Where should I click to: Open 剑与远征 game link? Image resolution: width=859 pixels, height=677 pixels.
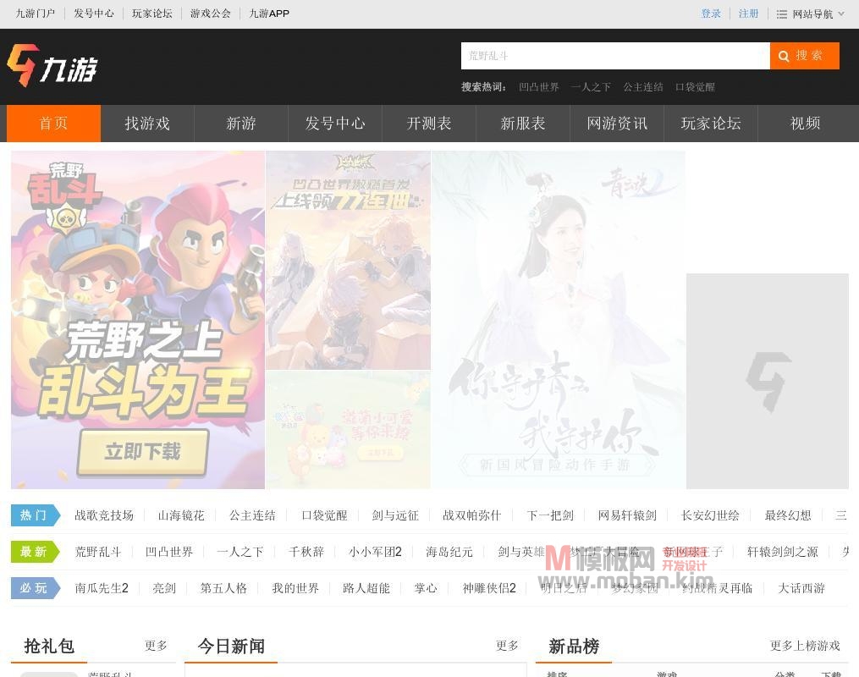point(395,515)
